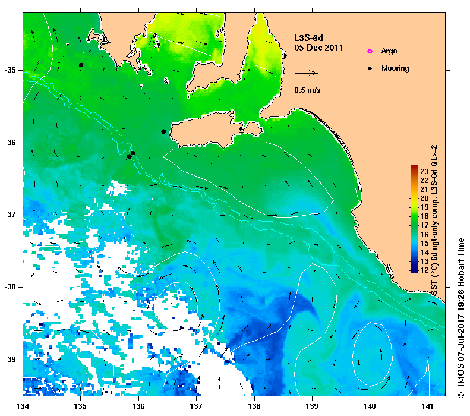Click the 'Argo' legend label
Screen dimensions: 470x416
click(389, 51)
